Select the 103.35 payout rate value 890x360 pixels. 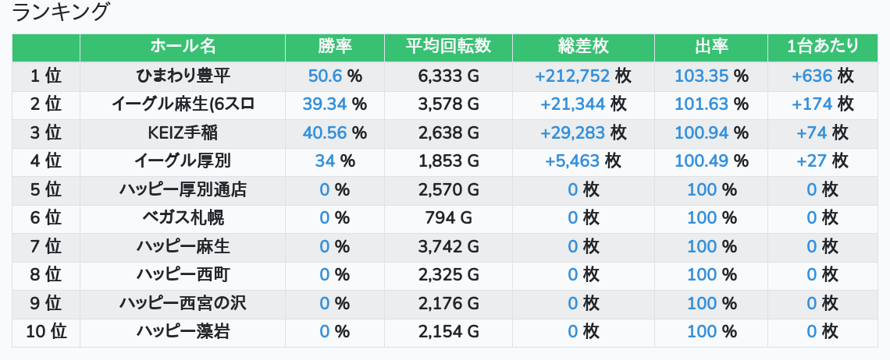click(701, 76)
